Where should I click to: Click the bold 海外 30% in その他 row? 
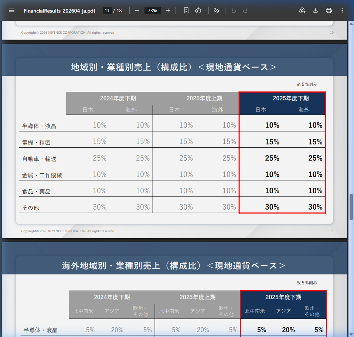pos(316,207)
